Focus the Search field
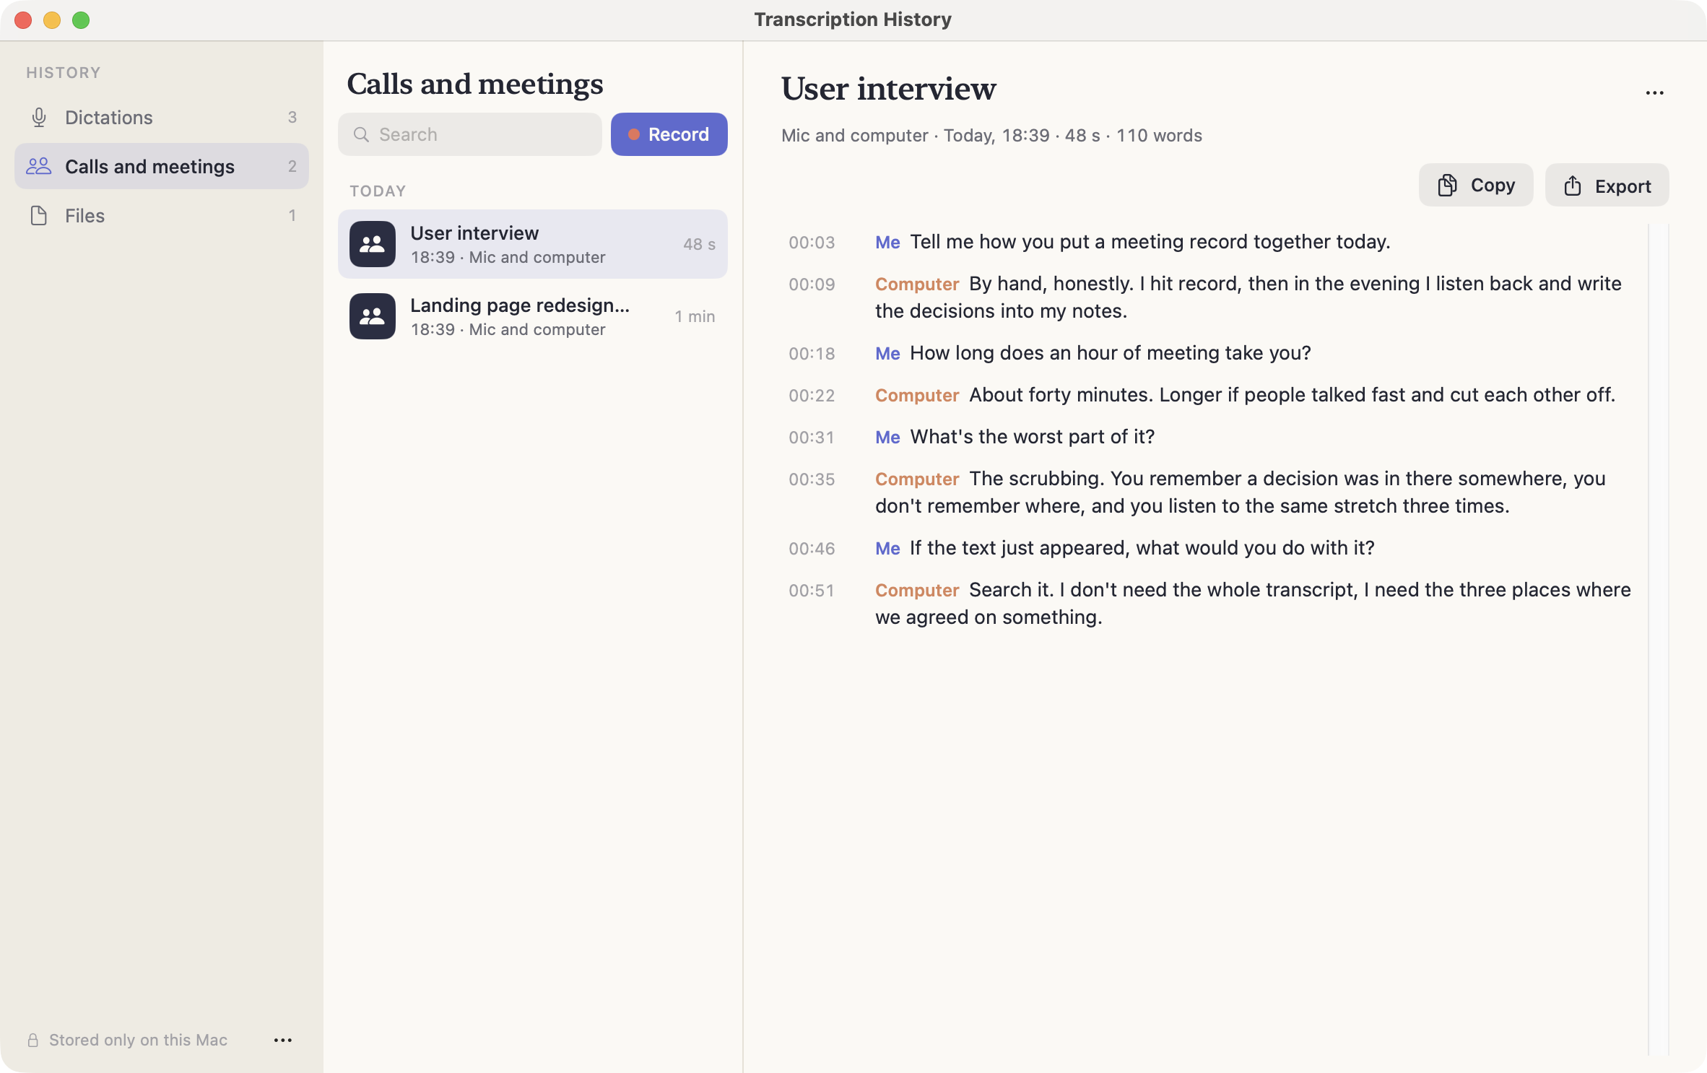The image size is (1707, 1073). pyautogui.click(x=469, y=134)
